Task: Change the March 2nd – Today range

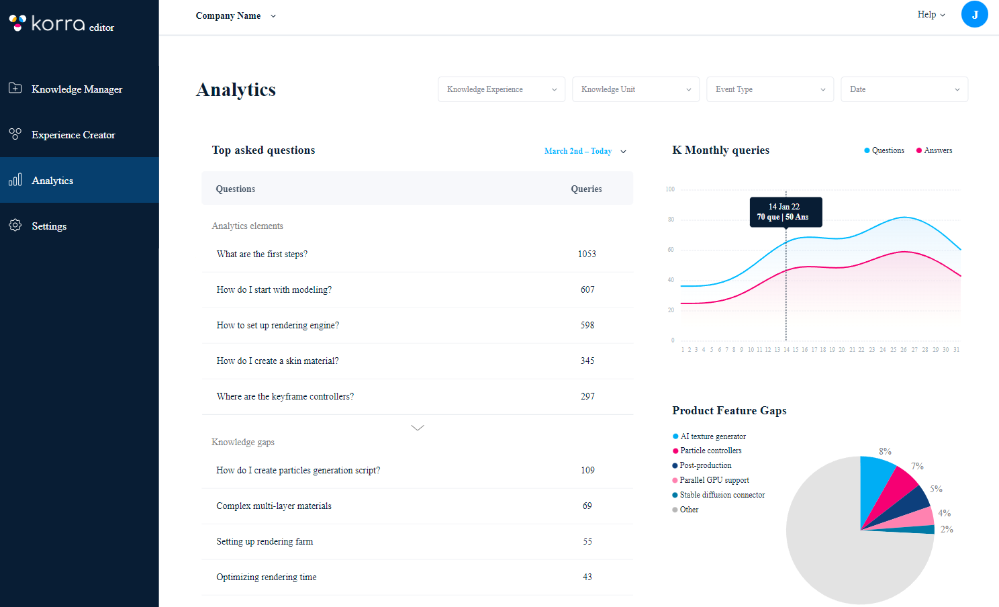Action: 585,151
